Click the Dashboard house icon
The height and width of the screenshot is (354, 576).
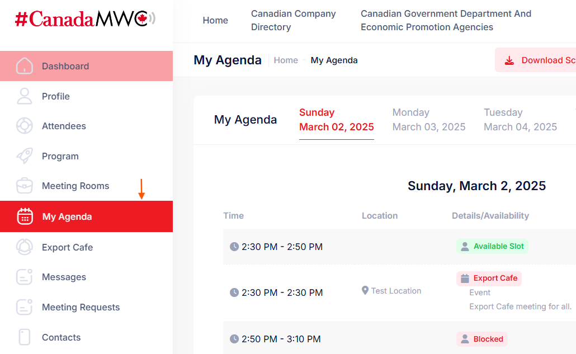click(x=25, y=66)
